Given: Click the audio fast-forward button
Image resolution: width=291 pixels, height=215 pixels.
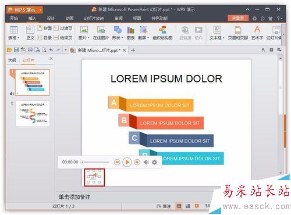Looking at the screenshot, I should [x=137, y=162].
